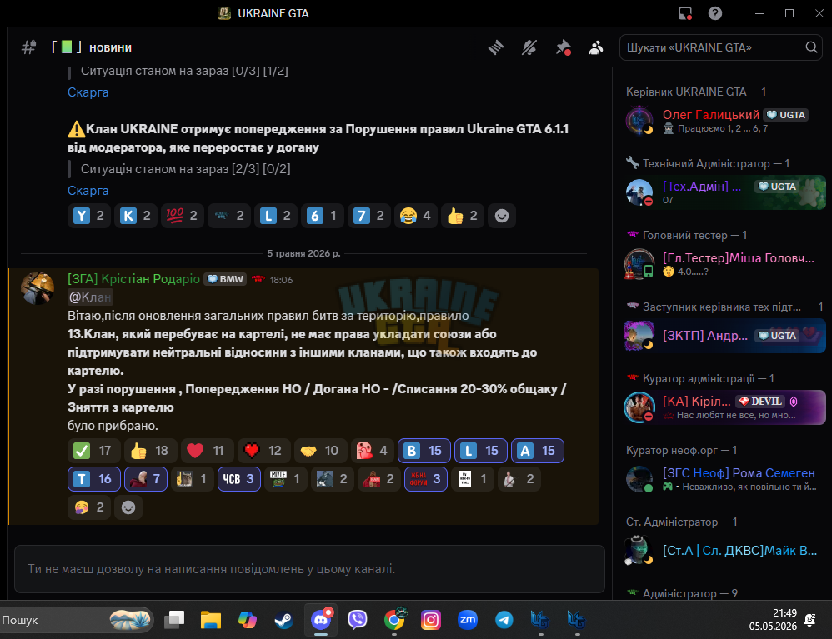
Task: Open Steam from the taskbar
Action: (284, 620)
